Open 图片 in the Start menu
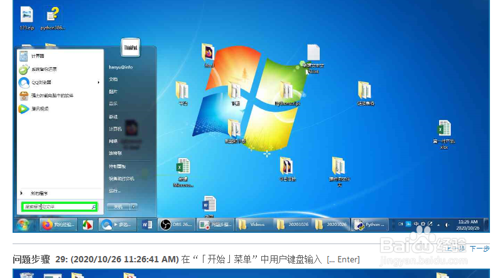 pyautogui.click(x=113, y=92)
